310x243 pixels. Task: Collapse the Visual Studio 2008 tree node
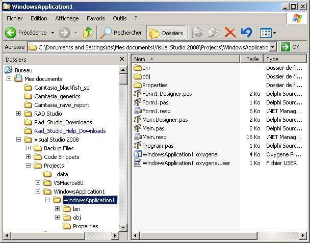(x=18, y=140)
